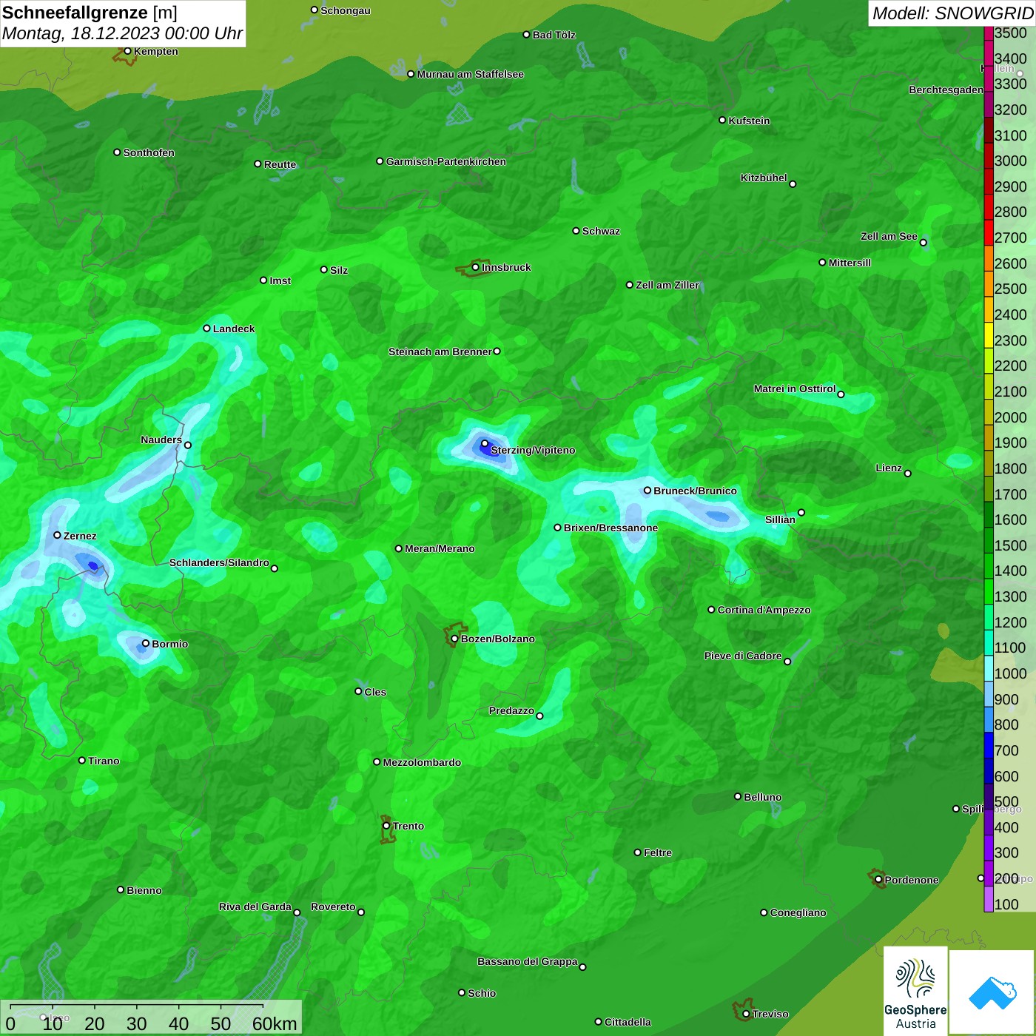This screenshot has width=1036, height=1036.
Task: Click the Tirano marker dot
Action: tap(82, 760)
